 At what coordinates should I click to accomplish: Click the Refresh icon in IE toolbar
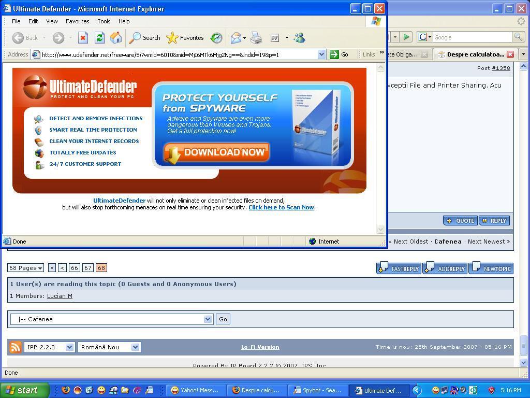[99, 38]
